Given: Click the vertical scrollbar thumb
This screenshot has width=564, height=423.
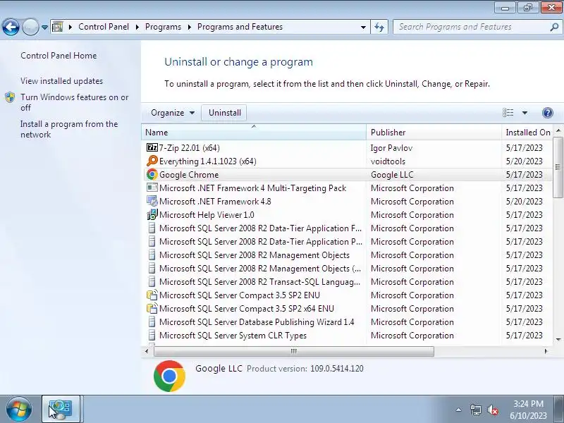Looking at the screenshot, I should click(x=558, y=167).
